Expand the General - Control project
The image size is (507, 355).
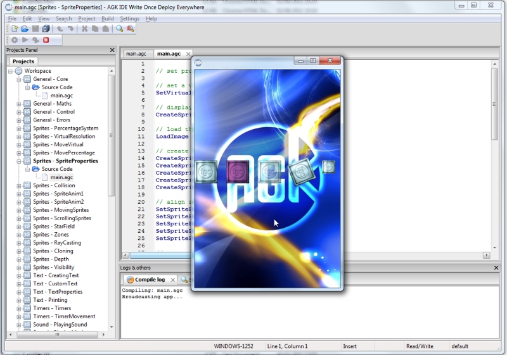(19, 112)
